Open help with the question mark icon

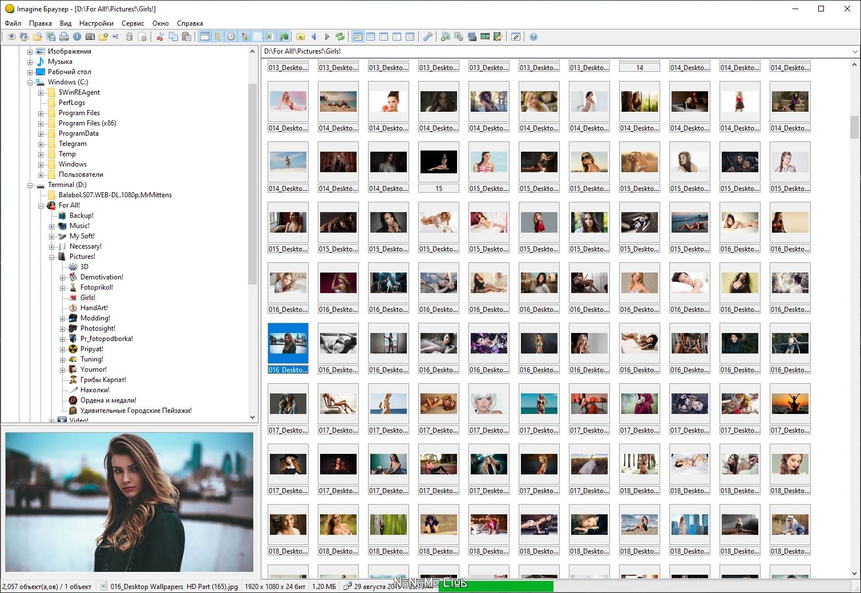pyautogui.click(x=533, y=36)
